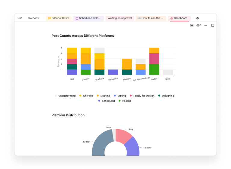Click the Task count axis title
Viewport: 231px width, 169px height.
[x=58, y=61]
